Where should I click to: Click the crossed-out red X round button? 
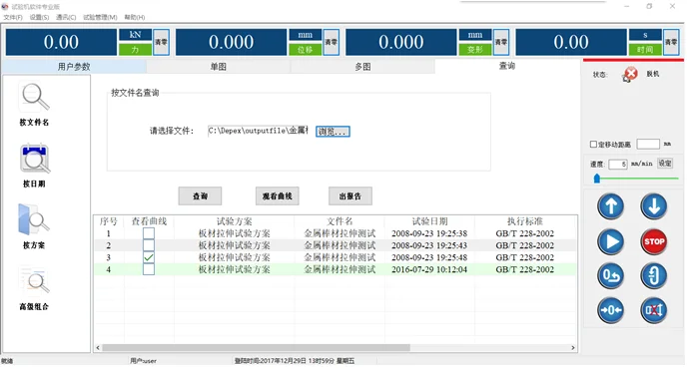tap(654, 310)
